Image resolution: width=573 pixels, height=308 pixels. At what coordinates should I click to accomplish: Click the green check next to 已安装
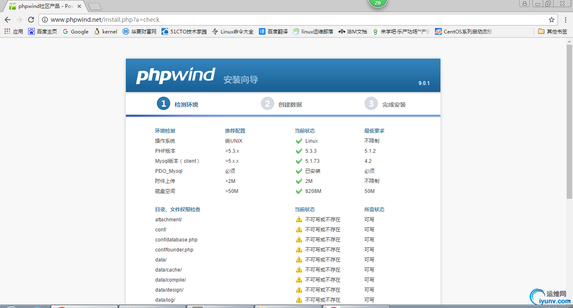point(299,171)
